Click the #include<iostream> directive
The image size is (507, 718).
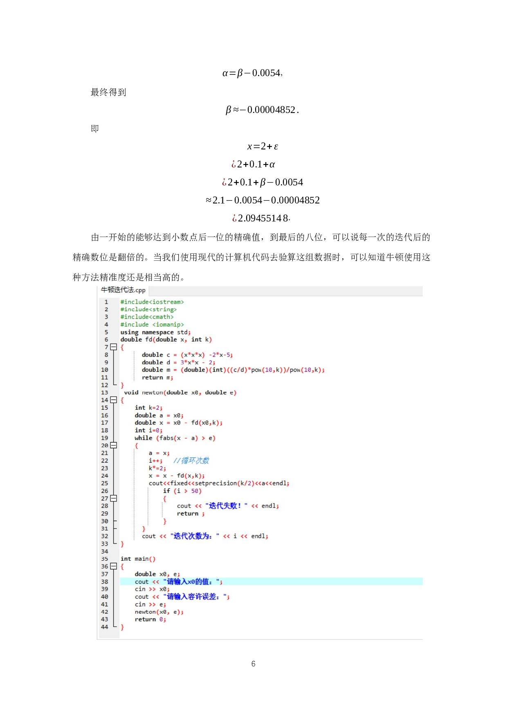pos(152,302)
